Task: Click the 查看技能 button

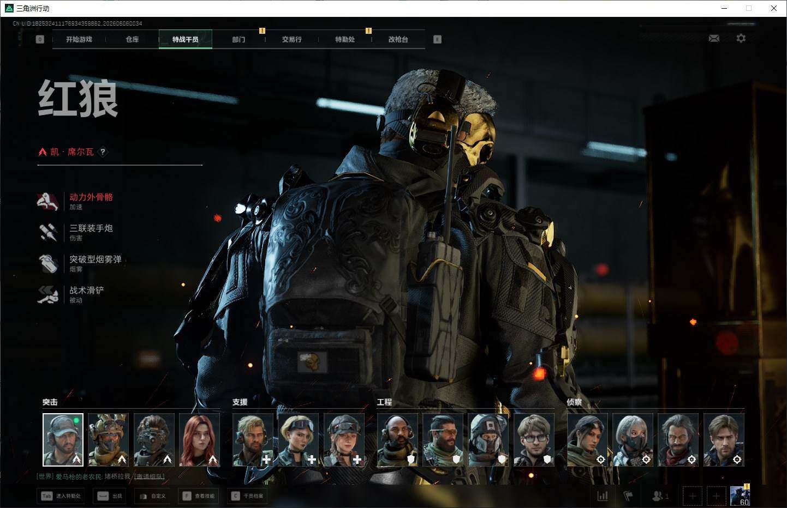Action: pos(198,496)
